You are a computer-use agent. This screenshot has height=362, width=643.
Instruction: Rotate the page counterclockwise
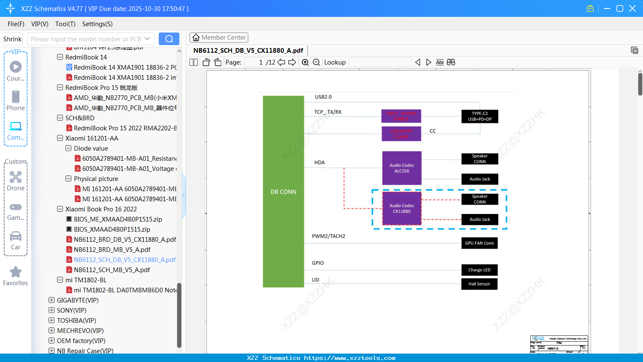206,62
